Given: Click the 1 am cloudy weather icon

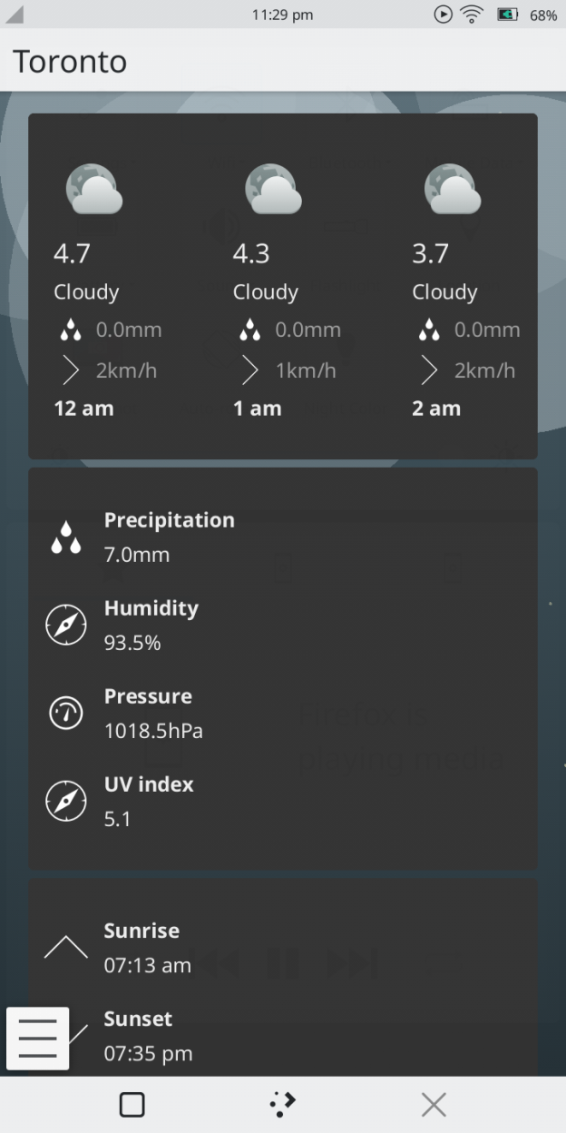Looking at the screenshot, I should 273,189.
